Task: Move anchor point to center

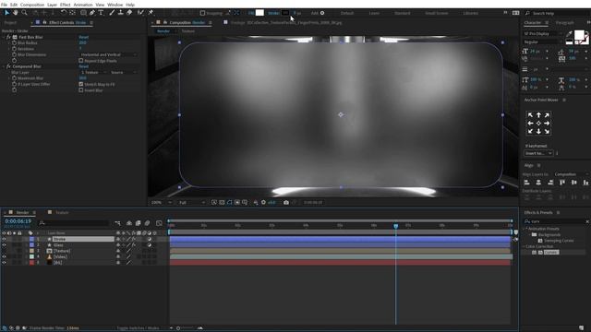Action: pos(538,124)
